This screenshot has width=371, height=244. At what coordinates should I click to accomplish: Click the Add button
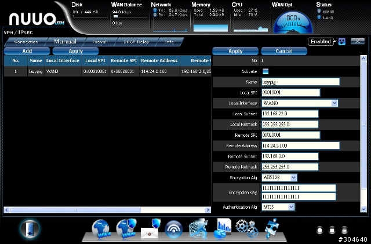point(27,51)
